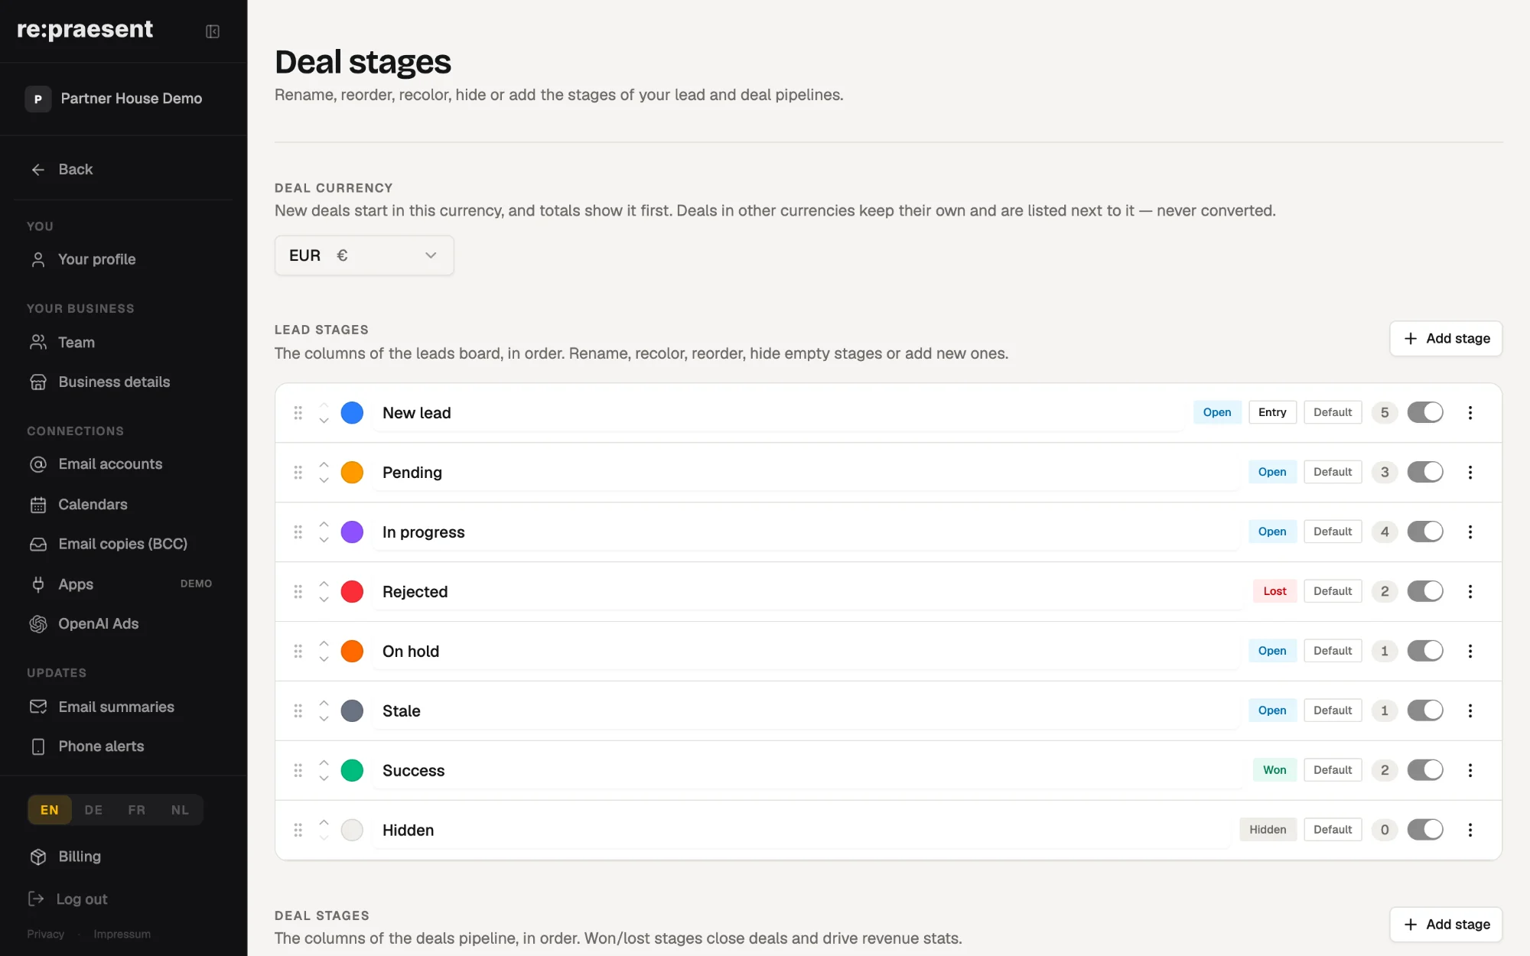Grab the drag handle of the Pending row
The image size is (1530, 956).
click(298, 473)
